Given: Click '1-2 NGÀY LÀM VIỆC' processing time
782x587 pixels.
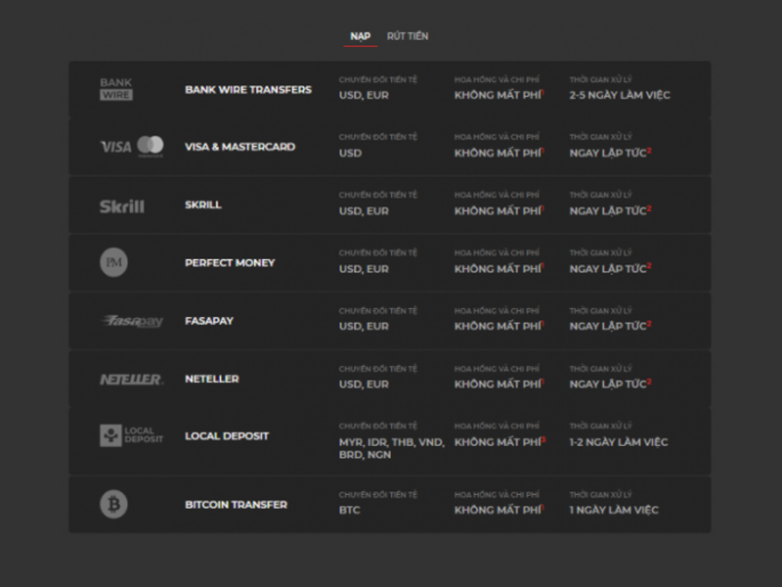Looking at the screenshot, I should coord(619,442).
